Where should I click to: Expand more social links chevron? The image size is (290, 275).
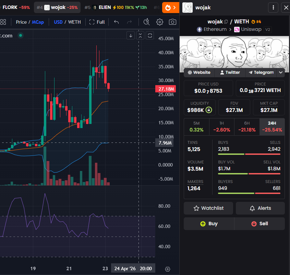pos(280,72)
